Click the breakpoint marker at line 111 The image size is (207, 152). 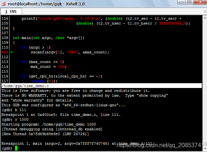pyautogui.click(x=11, y=52)
